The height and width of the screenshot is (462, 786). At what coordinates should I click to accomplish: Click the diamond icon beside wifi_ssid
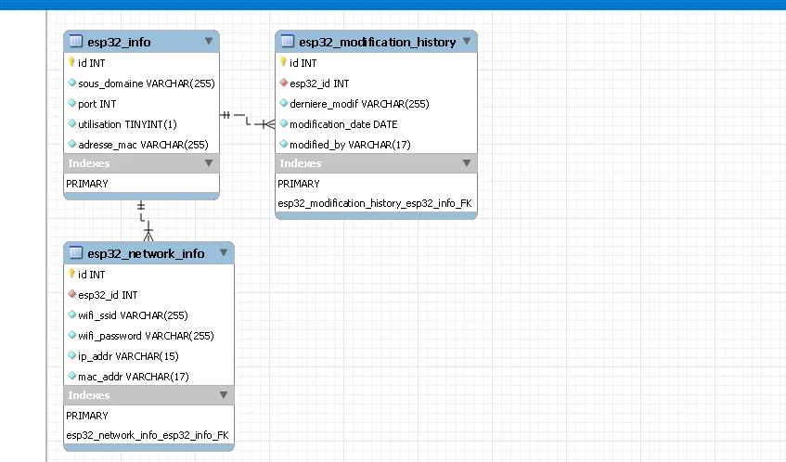pyautogui.click(x=71, y=314)
